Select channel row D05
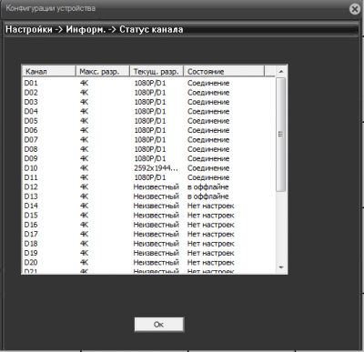364x352 pixels. (149, 121)
